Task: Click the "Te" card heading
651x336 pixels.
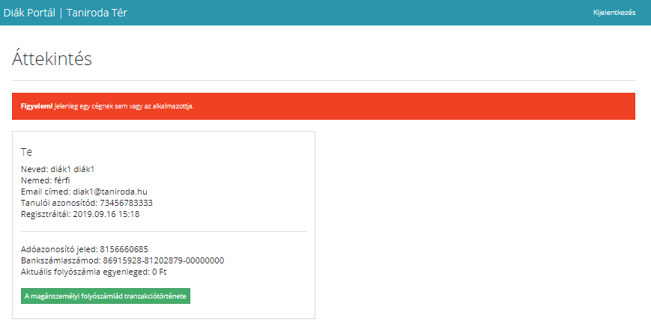Action: 26,151
